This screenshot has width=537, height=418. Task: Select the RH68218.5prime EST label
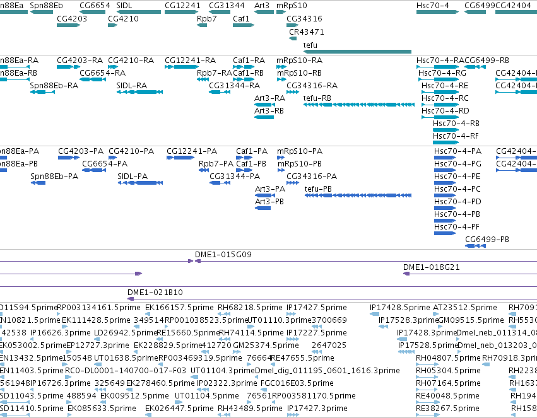pyautogui.click(x=251, y=308)
